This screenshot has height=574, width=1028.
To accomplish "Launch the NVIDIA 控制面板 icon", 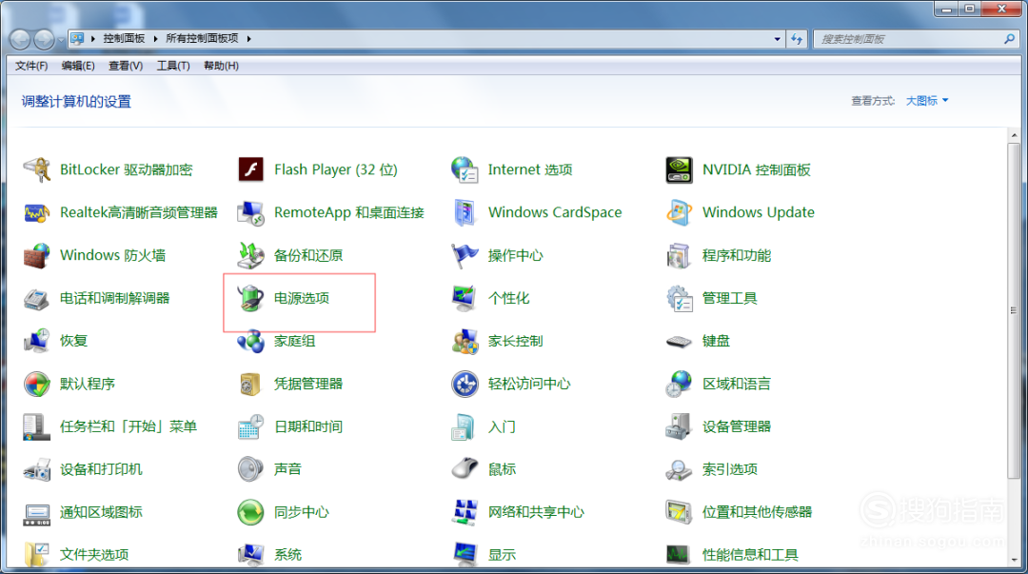I will coord(679,169).
